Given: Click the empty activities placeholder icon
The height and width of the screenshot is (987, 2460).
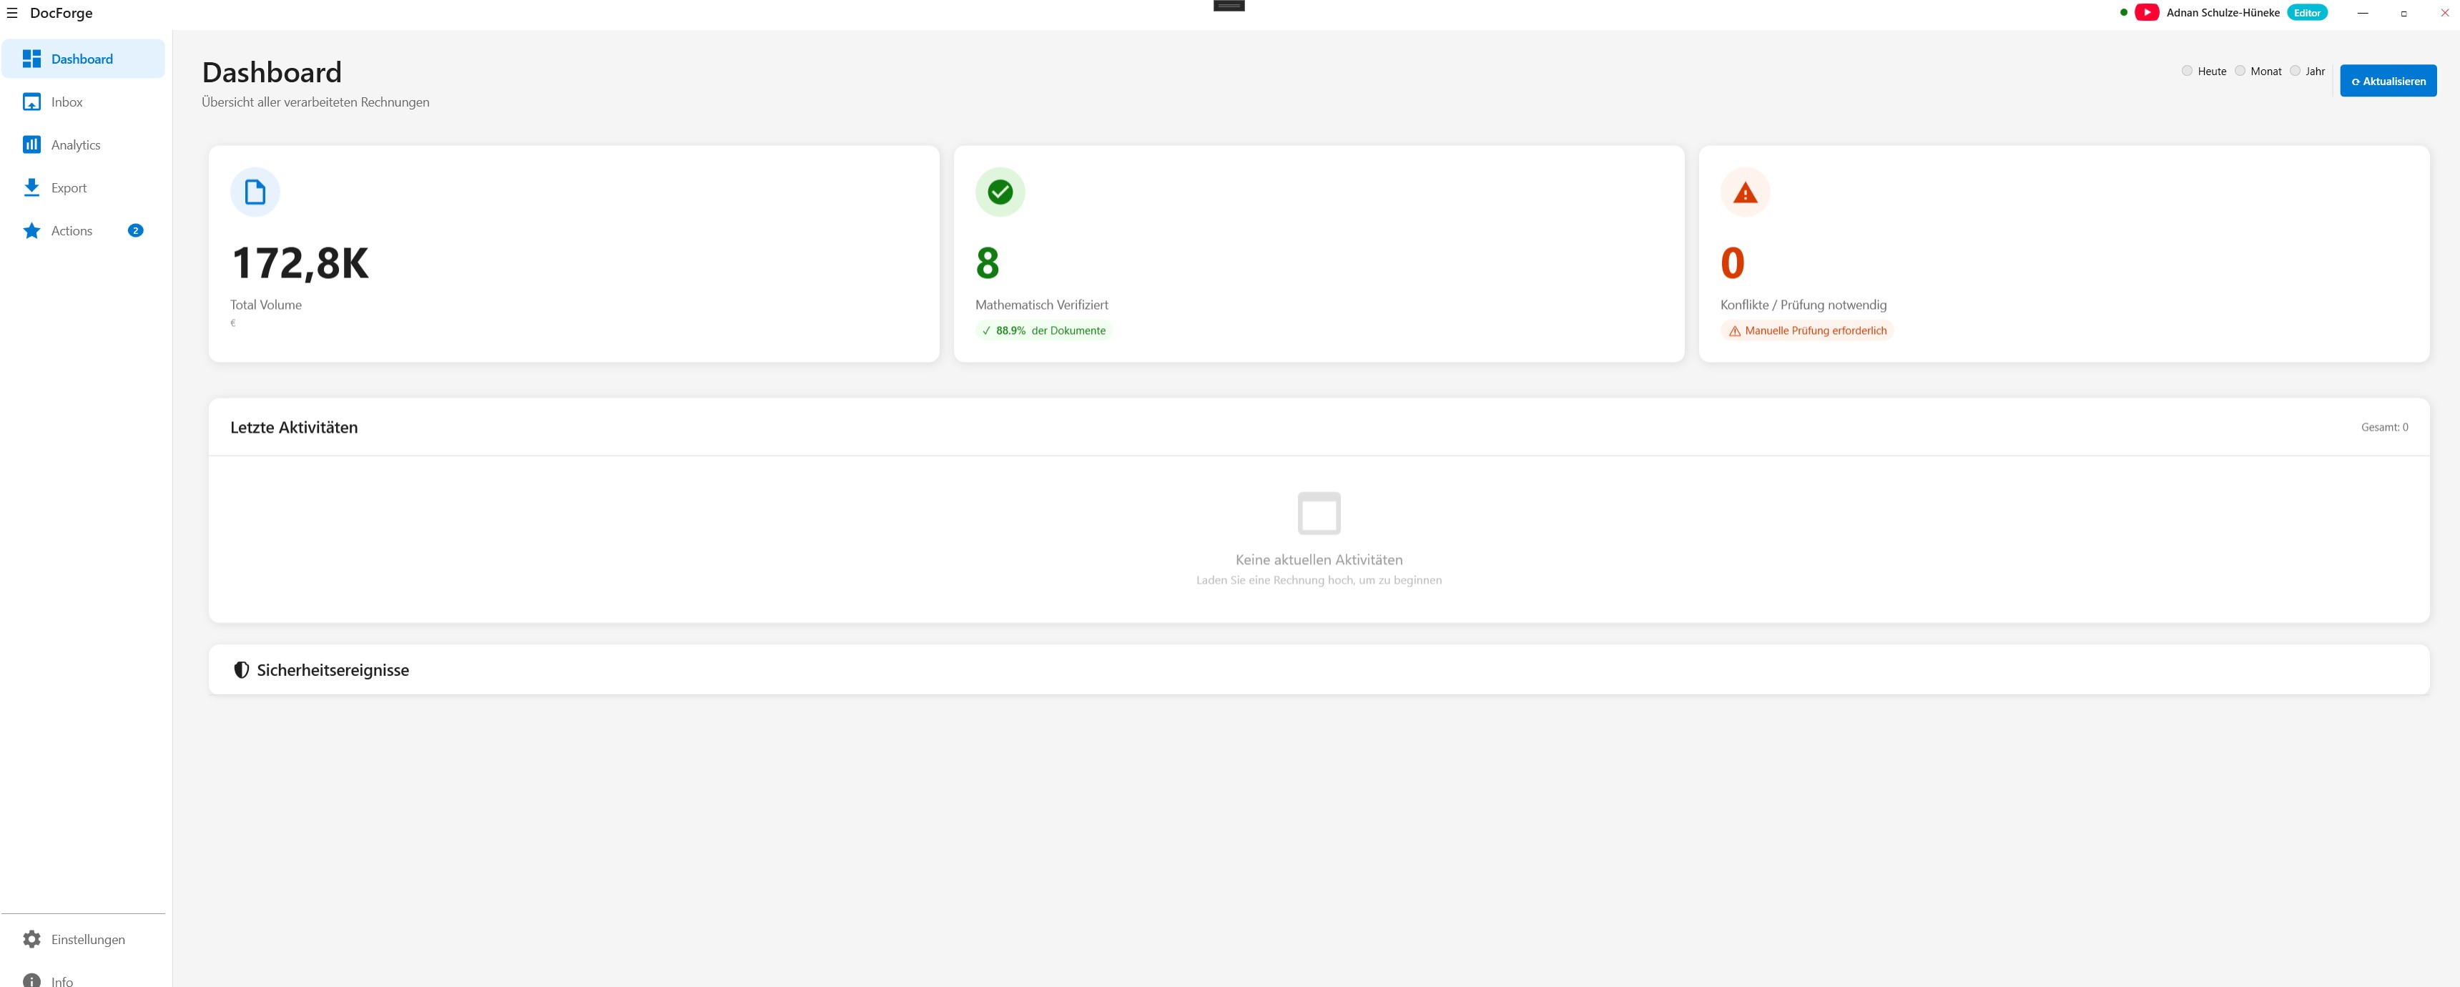Looking at the screenshot, I should coord(1319,513).
